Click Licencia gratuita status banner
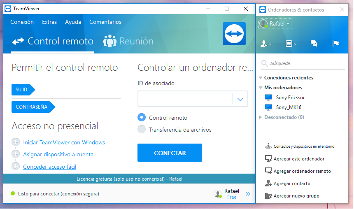354x209 pixels. [129, 179]
